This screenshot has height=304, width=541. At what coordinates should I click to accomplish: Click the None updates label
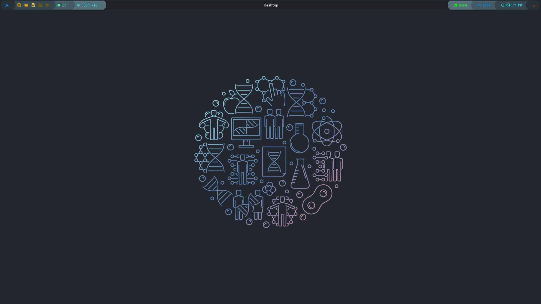tap(463, 5)
